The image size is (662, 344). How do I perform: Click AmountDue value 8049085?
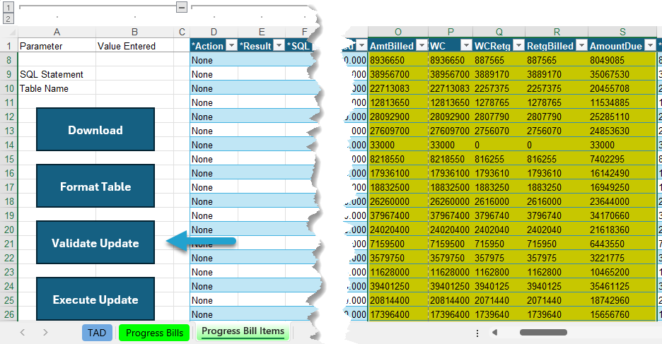pos(622,60)
